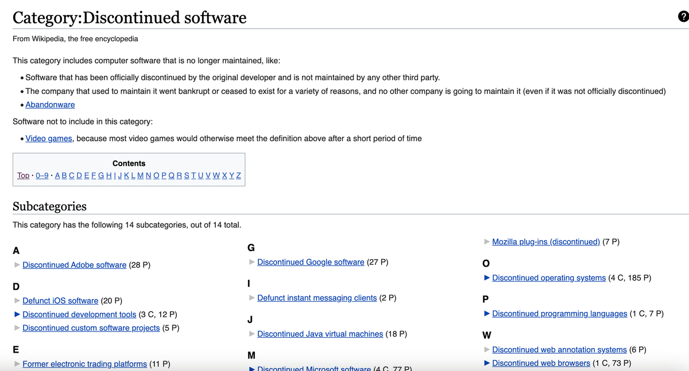This screenshot has width=689, height=371.
Task: Click the '14 subcategories, out of 14 total' sentence
Action: 127,225
